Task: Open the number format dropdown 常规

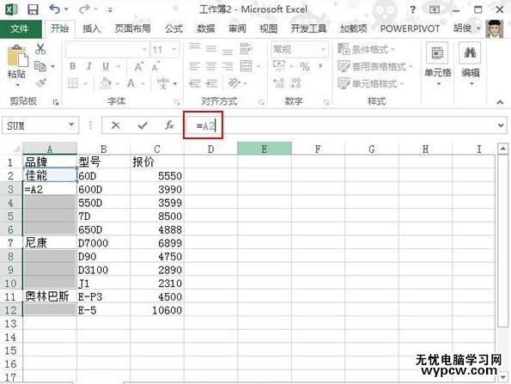Action: [x=323, y=50]
